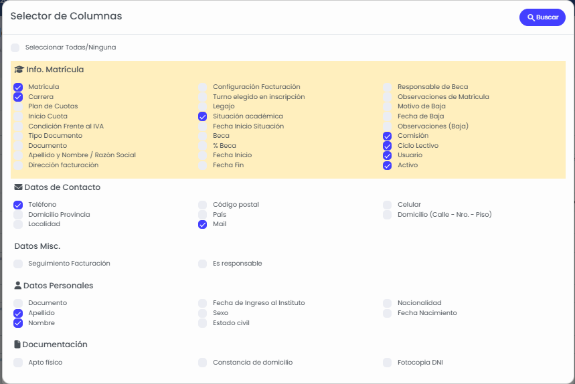Check Configuración Facturación option

(x=202, y=87)
